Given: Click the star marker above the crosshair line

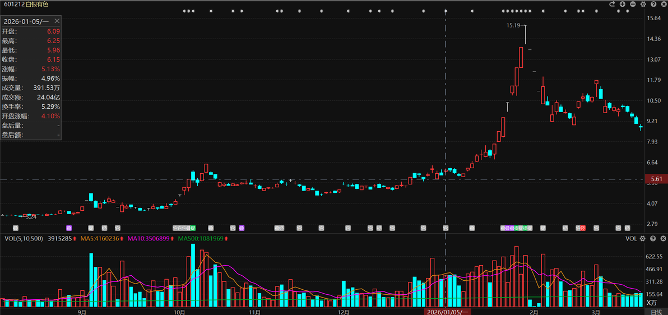Looking at the screenshot, I should 446,11.
